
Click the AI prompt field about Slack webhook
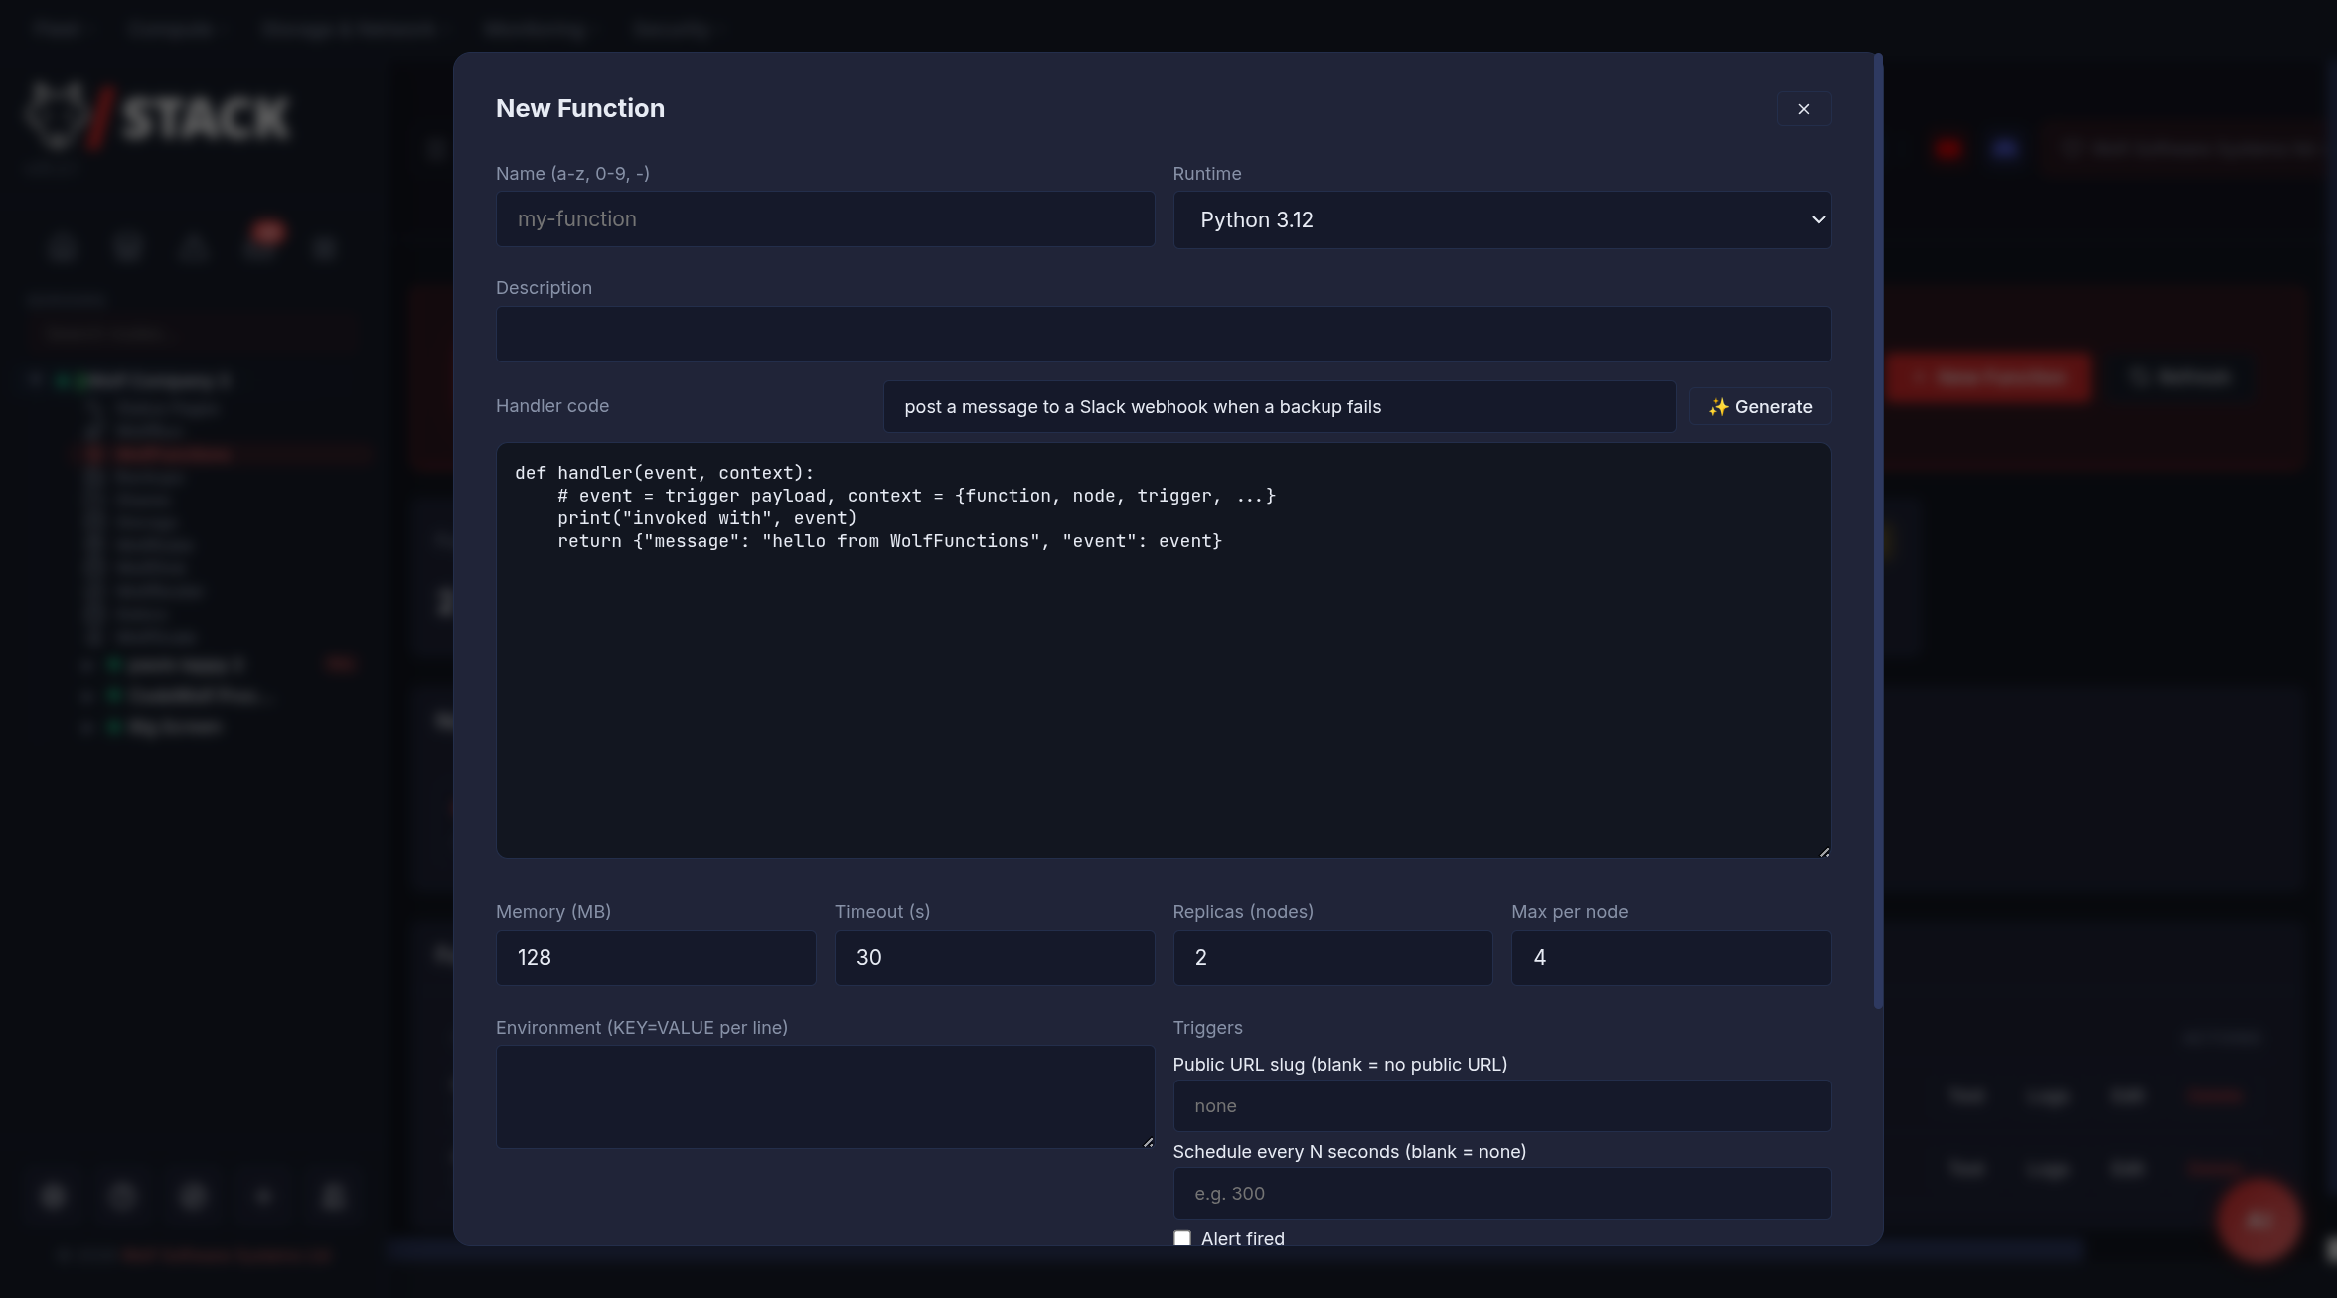pyautogui.click(x=1279, y=407)
